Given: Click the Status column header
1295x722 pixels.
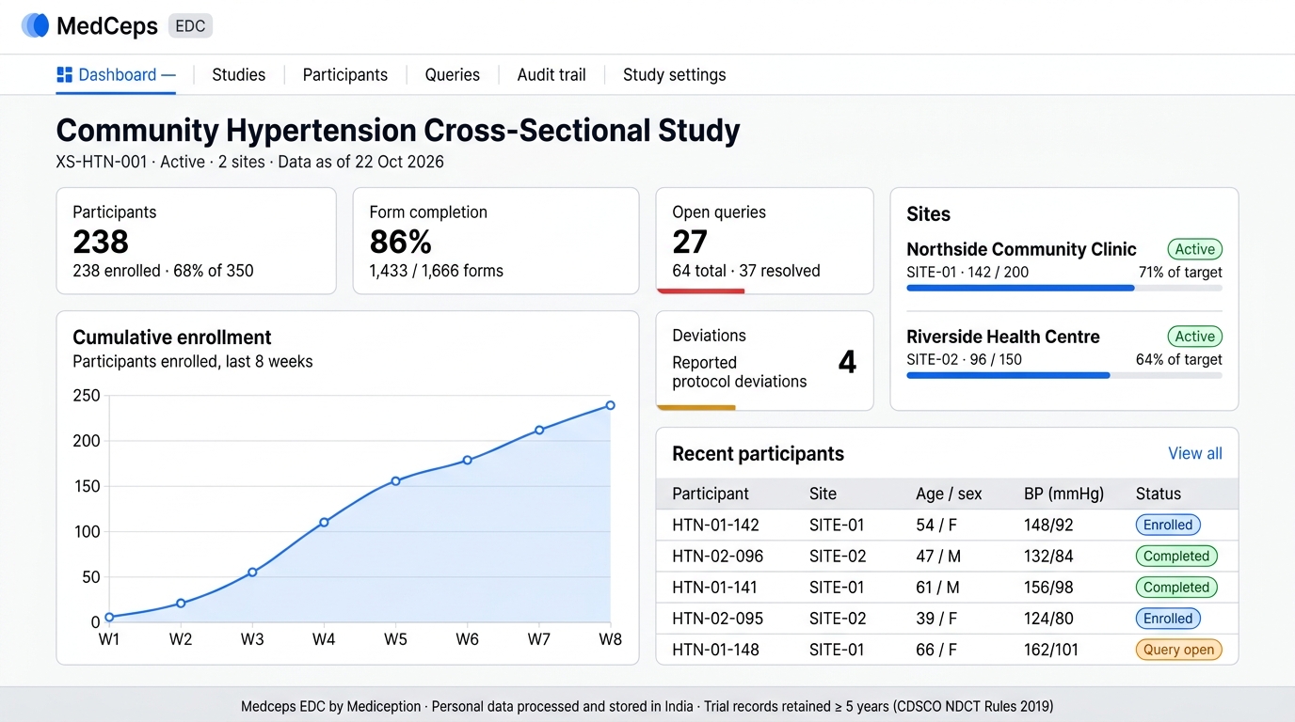Looking at the screenshot, I should (x=1158, y=494).
